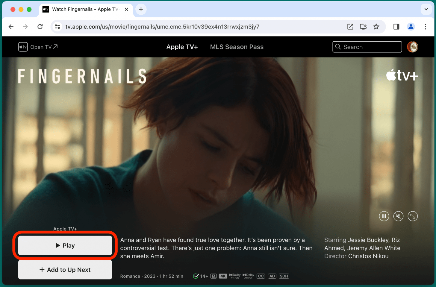This screenshot has height=287, width=436.
Task: Click the CC closed captions badge
Action: coord(261,276)
